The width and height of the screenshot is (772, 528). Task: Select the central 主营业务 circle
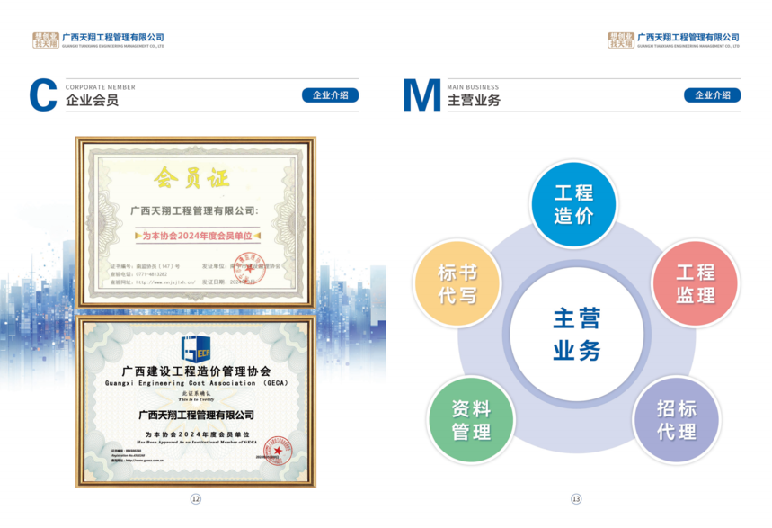(x=576, y=334)
